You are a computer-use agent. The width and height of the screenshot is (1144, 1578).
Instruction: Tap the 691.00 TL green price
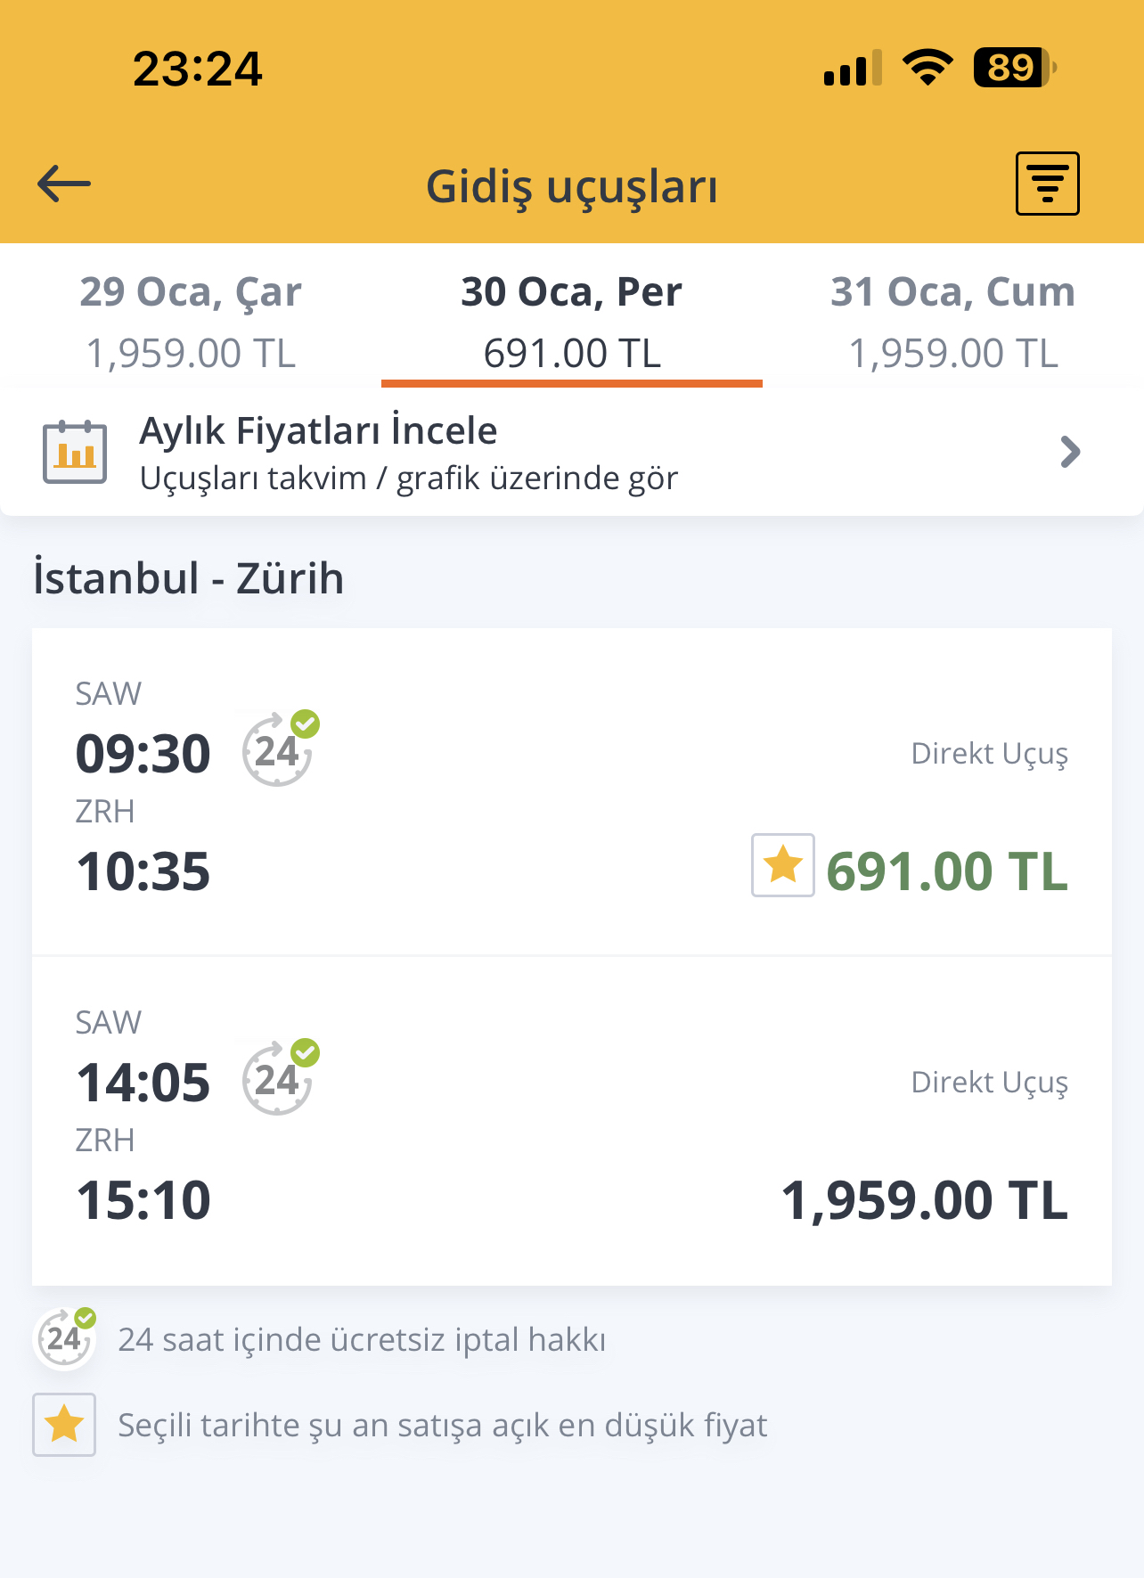coord(947,871)
